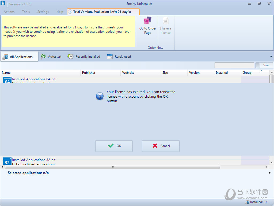Image resolution: width=274 pixels, height=206 pixels.
Task: Open the Actions menu
Action: pyautogui.click(x=9, y=12)
